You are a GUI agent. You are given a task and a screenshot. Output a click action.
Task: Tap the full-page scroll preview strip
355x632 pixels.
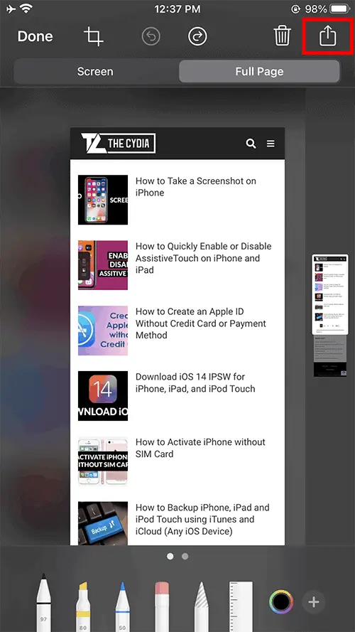point(330,316)
